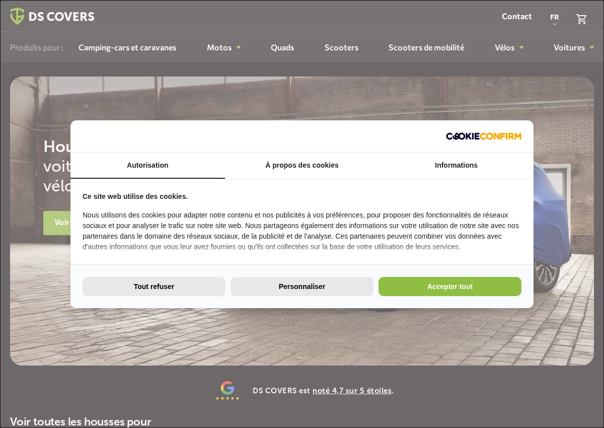This screenshot has height=428, width=604.
Task: Expand the Vélos dropdown menu
Action: (509, 47)
